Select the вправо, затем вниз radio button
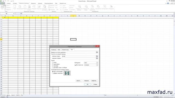The width and height of the screenshot is (175, 98). coord(53,73)
